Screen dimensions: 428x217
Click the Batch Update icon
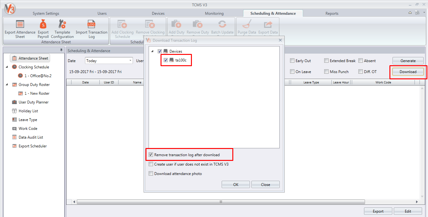pyautogui.click(x=222, y=24)
